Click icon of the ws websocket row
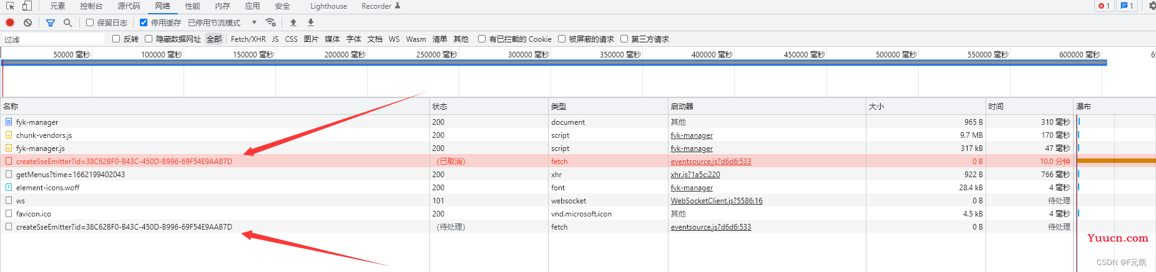The width and height of the screenshot is (1156, 272). tap(9, 200)
